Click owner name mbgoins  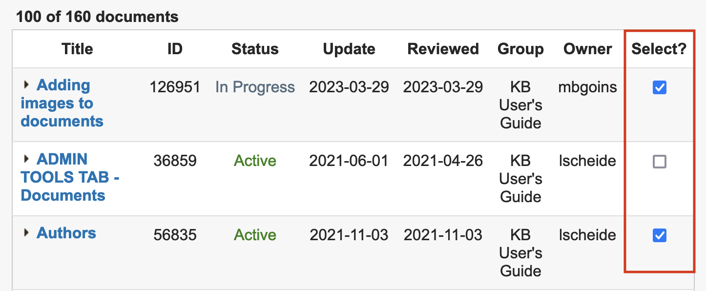pyautogui.click(x=588, y=87)
